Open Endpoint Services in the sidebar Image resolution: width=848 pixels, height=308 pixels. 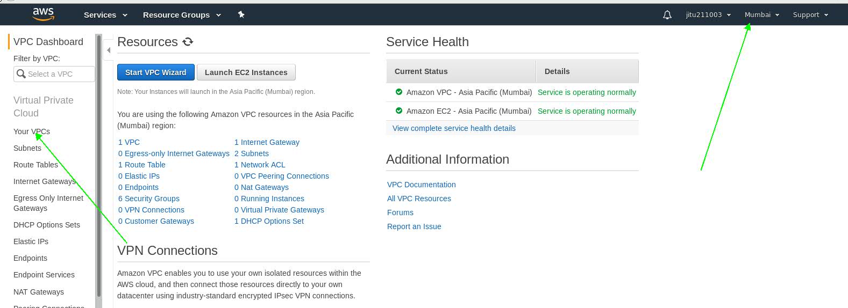(44, 275)
